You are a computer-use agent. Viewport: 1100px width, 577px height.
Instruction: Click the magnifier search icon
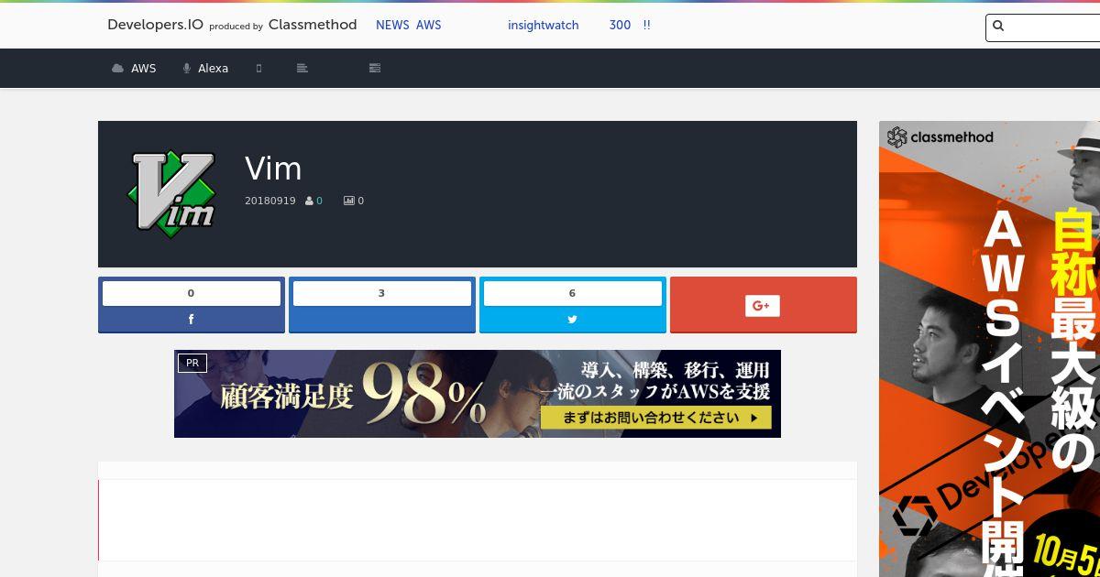(998, 27)
